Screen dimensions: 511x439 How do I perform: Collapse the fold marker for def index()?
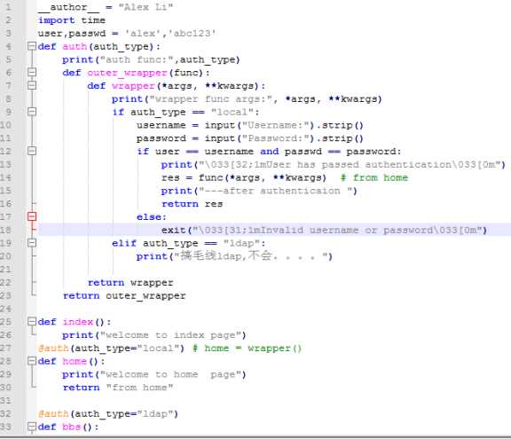point(32,322)
